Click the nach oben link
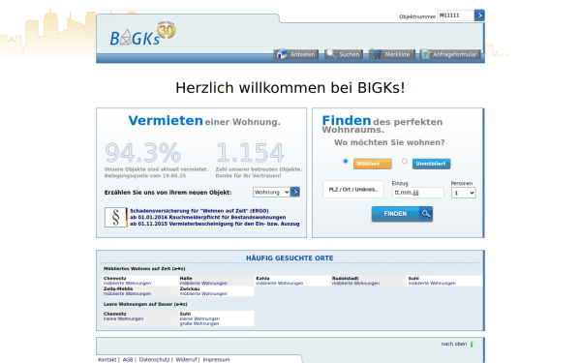The width and height of the screenshot is (581, 363). [454, 344]
